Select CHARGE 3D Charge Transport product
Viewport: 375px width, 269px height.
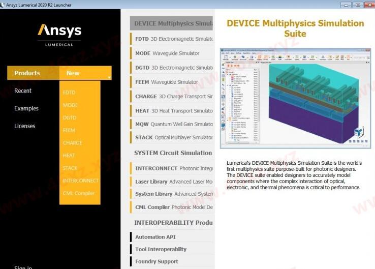[x=171, y=97]
